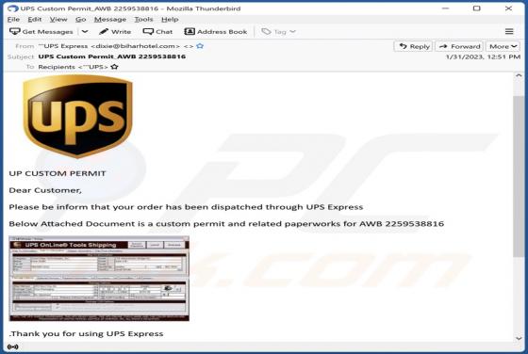Click the UPS shield logo image

[77, 117]
